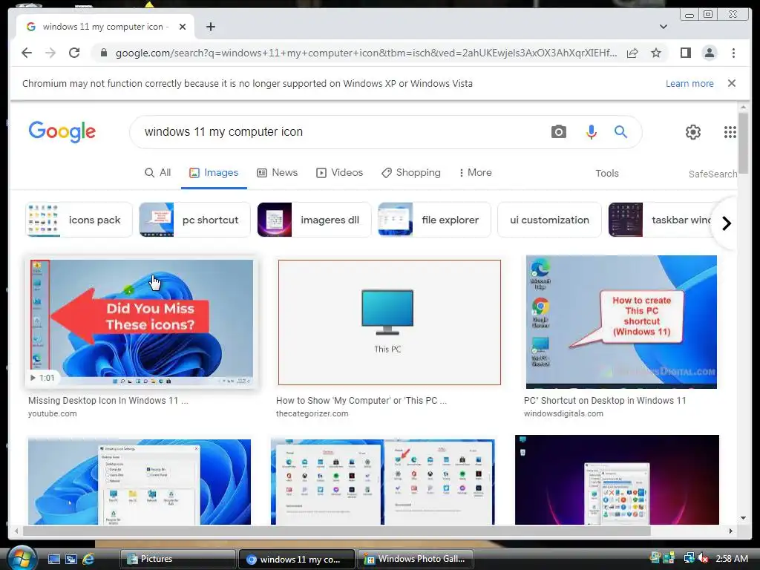The width and height of the screenshot is (760, 570).
Task: Switch to the All results tab
Action: click(x=157, y=172)
